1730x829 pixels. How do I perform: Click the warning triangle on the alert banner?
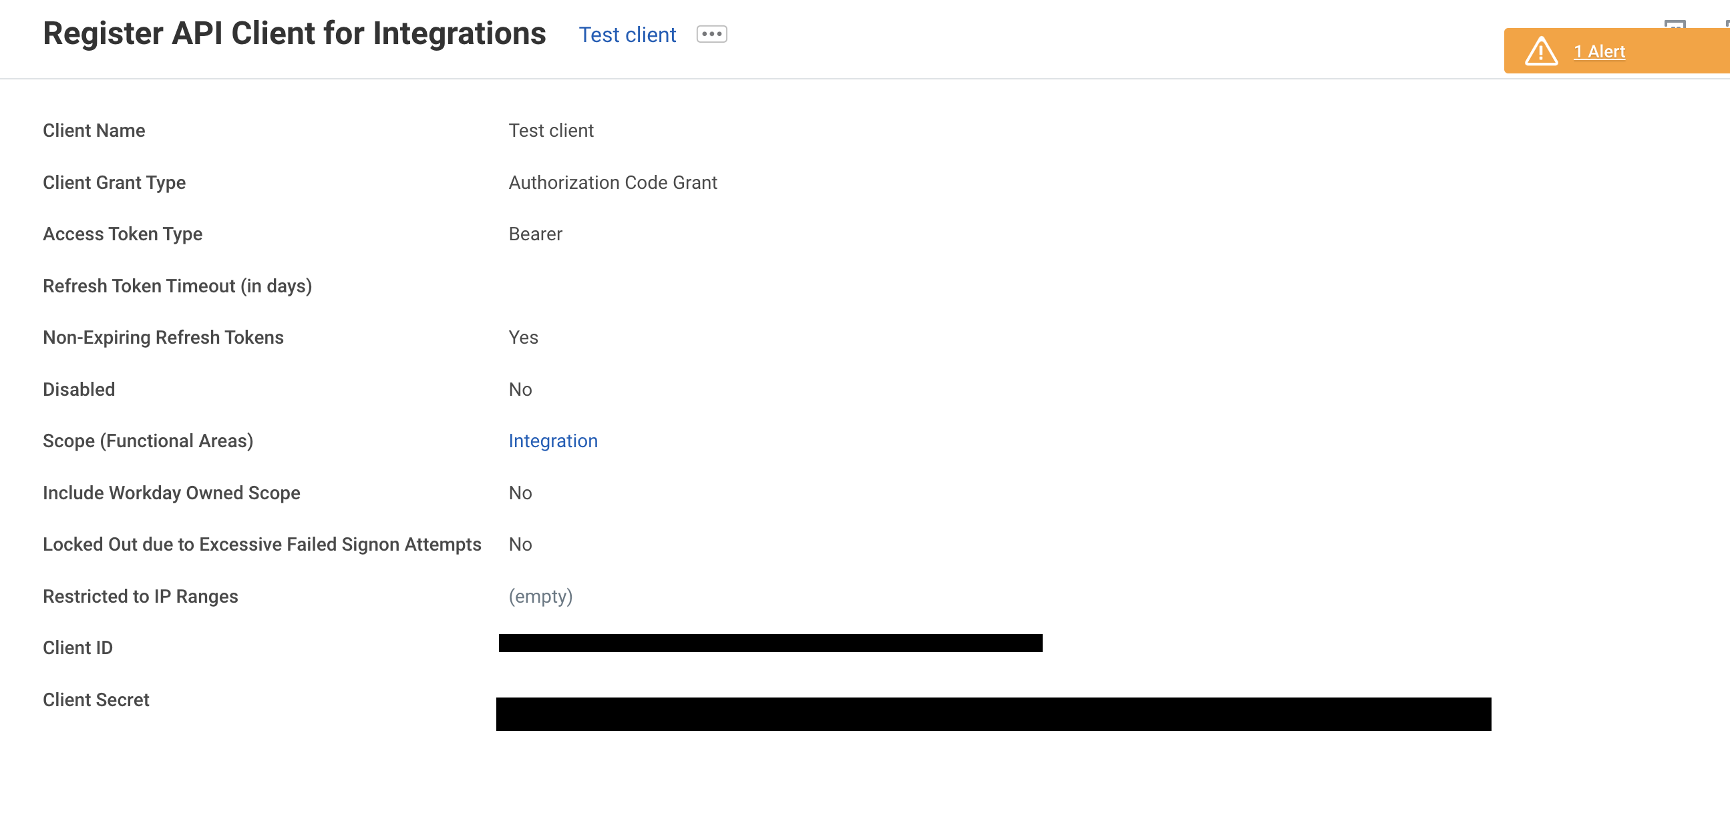pos(1541,51)
